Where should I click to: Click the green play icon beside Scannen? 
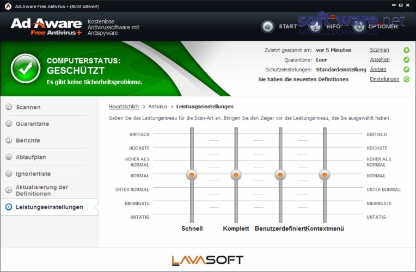(x=406, y=50)
